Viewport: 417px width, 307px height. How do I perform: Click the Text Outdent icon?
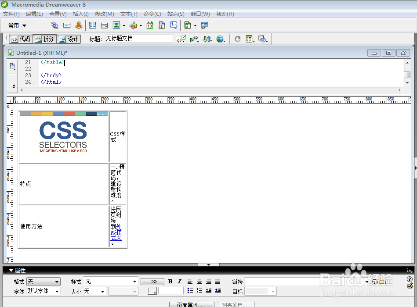(x=209, y=291)
